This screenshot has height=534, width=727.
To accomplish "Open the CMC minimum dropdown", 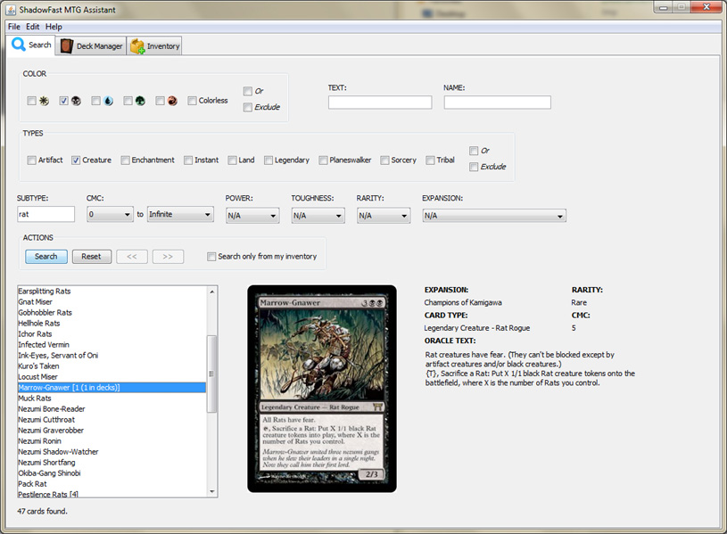I will point(110,214).
